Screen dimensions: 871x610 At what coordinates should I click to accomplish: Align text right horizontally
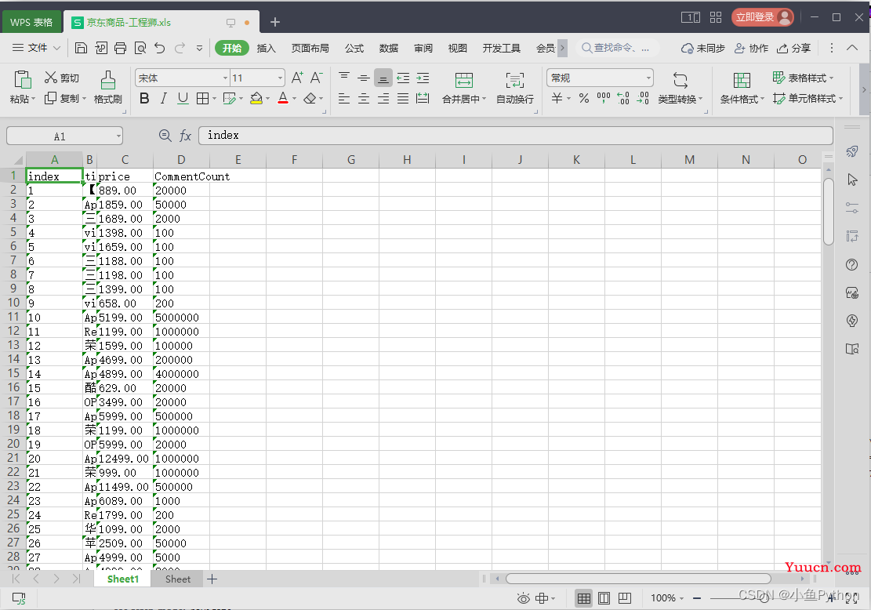[383, 98]
